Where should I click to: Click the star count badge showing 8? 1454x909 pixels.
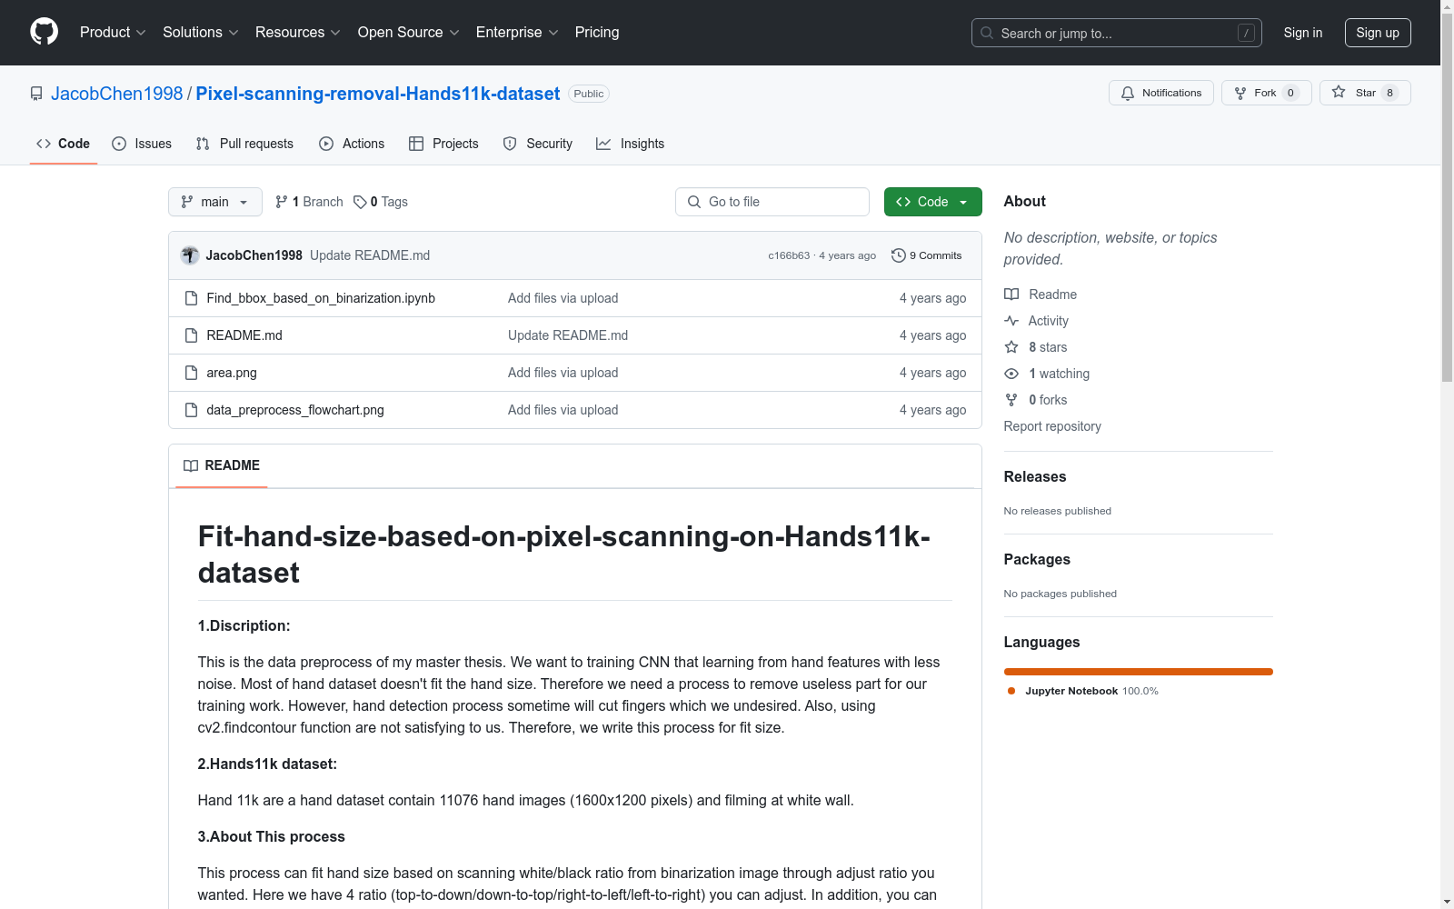pyautogui.click(x=1389, y=93)
